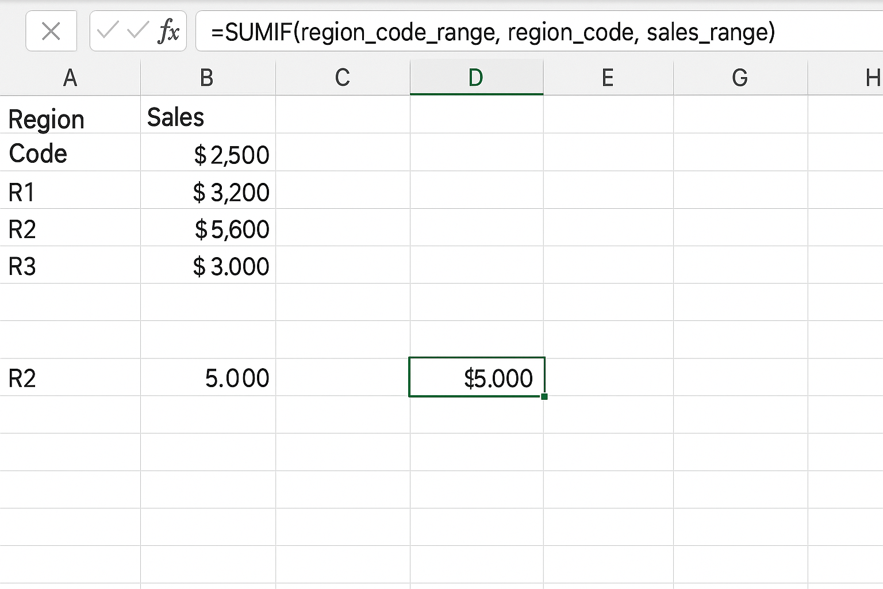Click the $5,600 sales cell

point(208,227)
